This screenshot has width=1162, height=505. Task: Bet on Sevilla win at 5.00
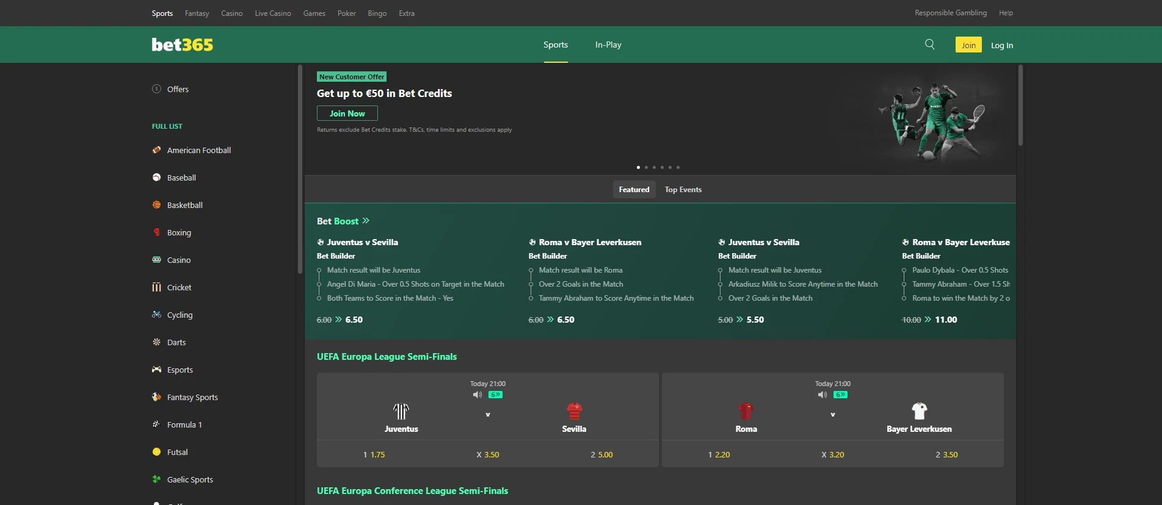601,454
